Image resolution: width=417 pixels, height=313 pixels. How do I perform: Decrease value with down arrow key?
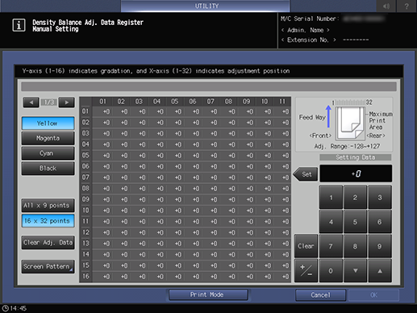355,270
